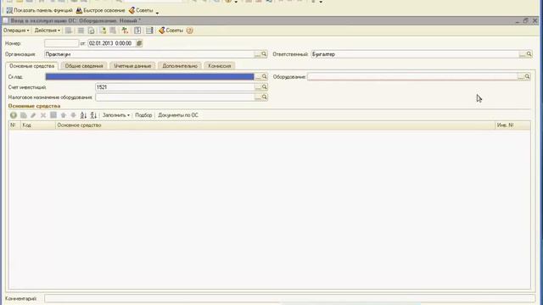Click the delete row X icon
The height and width of the screenshot is (305, 543).
click(43, 115)
